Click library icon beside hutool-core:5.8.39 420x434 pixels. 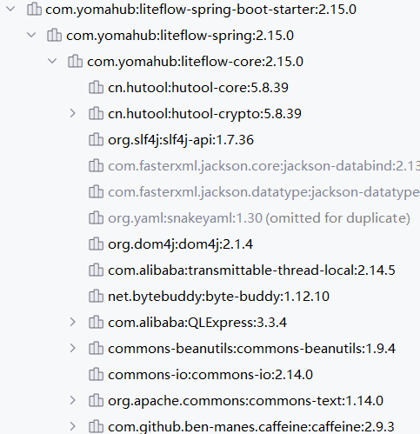coord(96,87)
